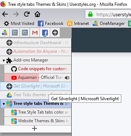Click the Most Visited gear icon

pyautogui.click(x=6, y=24)
